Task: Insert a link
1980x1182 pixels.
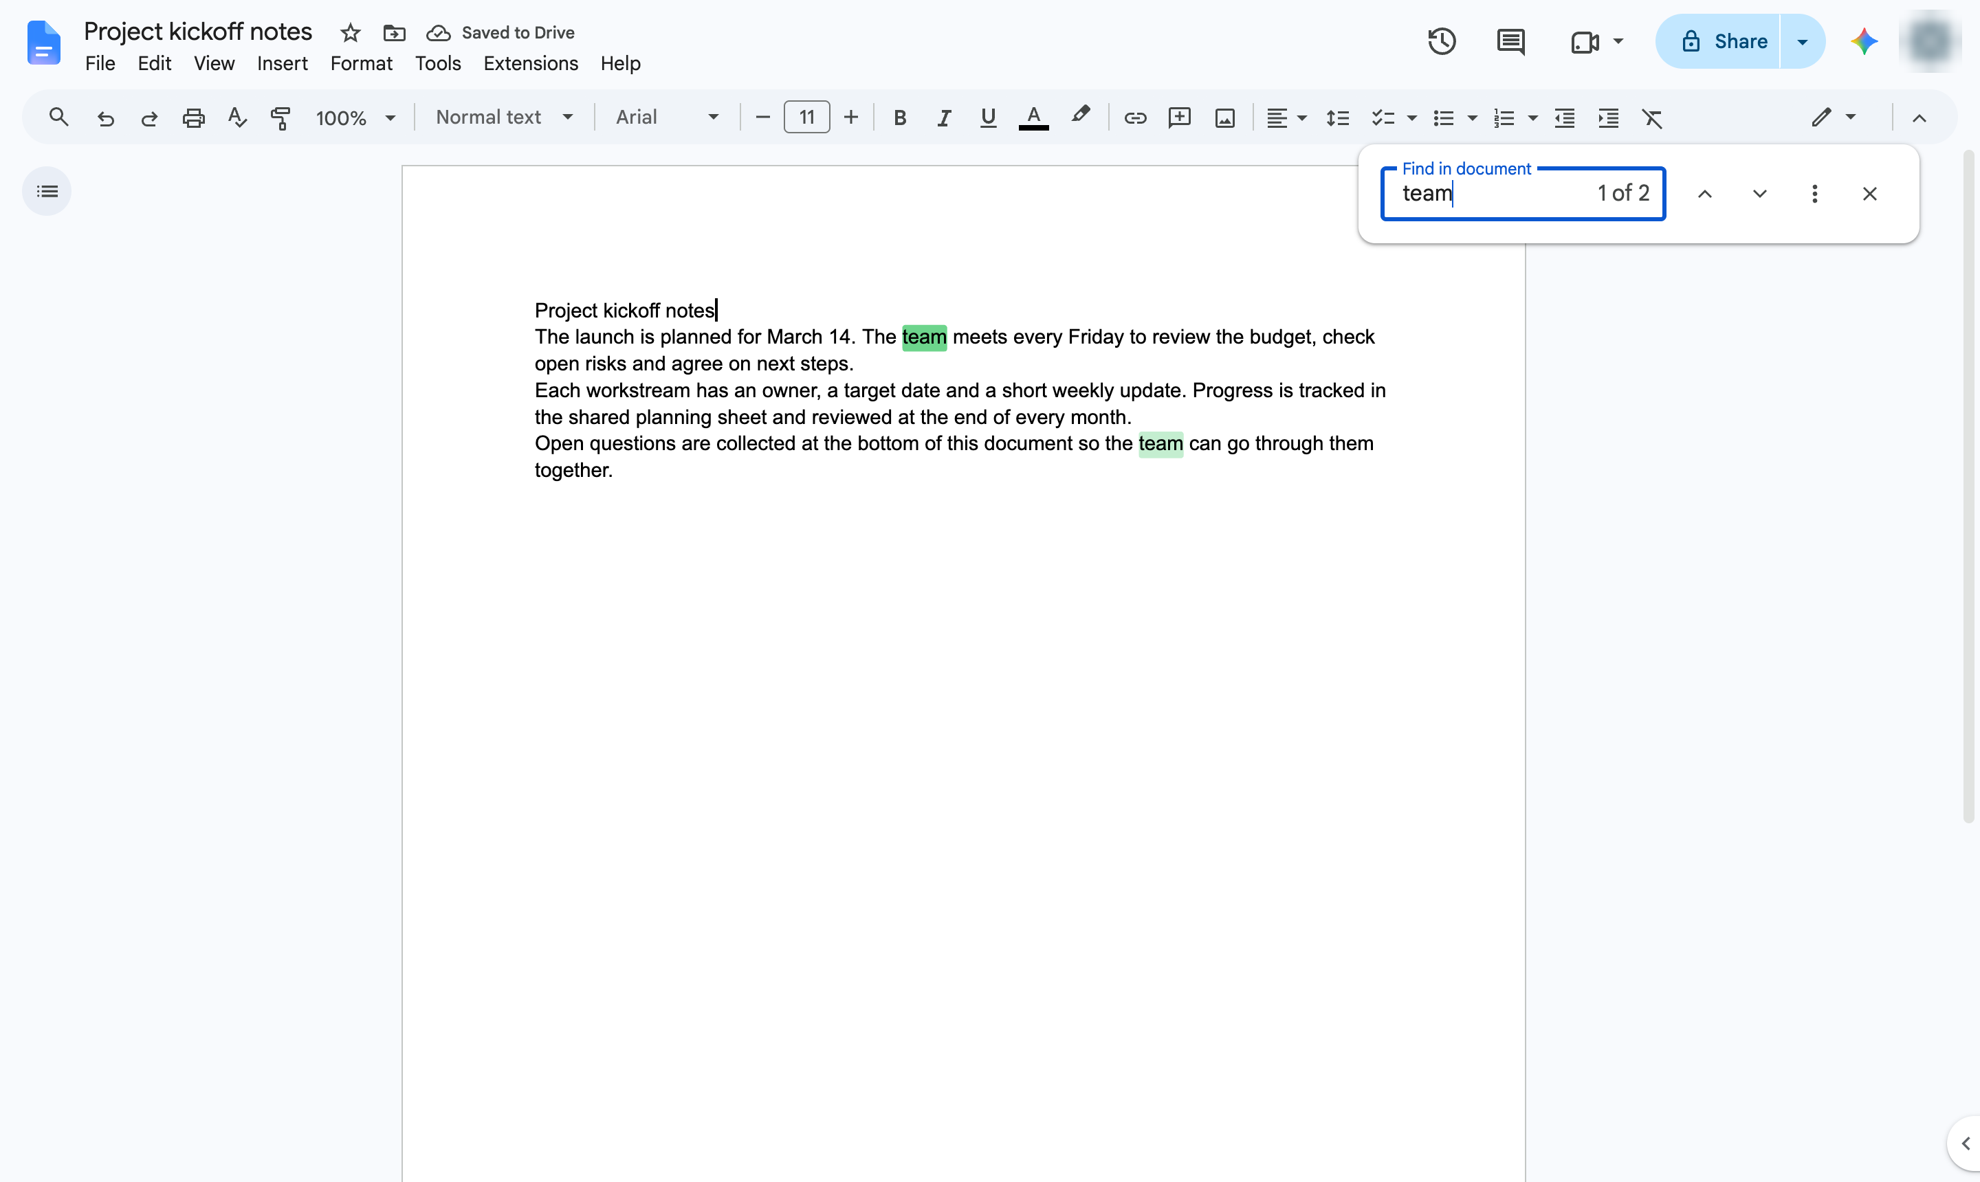Action: (x=1134, y=118)
